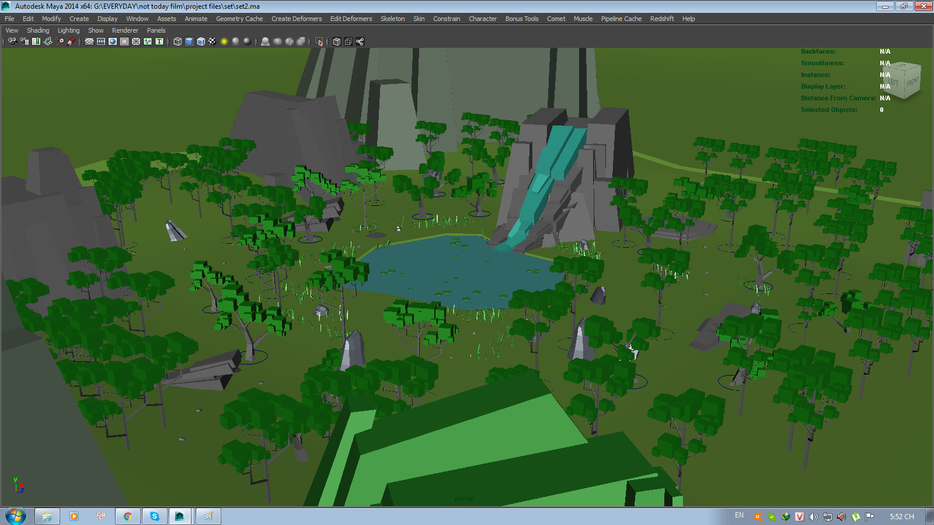Open the Renderer panel menu
This screenshot has height=525, width=934.
click(x=125, y=30)
